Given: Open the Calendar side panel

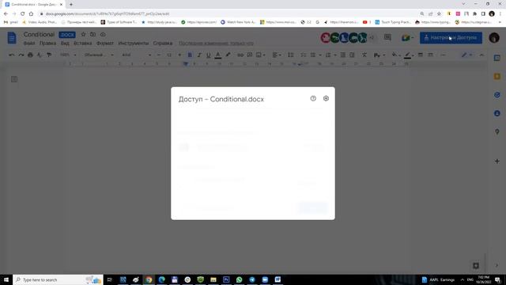Looking at the screenshot, I should [497, 58].
